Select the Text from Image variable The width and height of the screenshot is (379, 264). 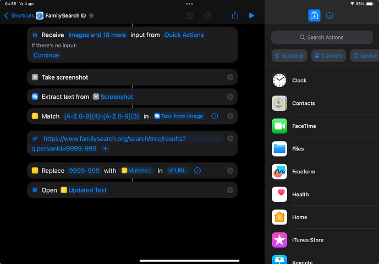click(x=179, y=116)
